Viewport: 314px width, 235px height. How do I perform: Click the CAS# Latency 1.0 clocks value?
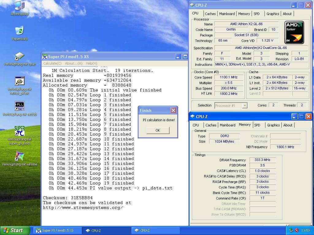coord(262,171)
